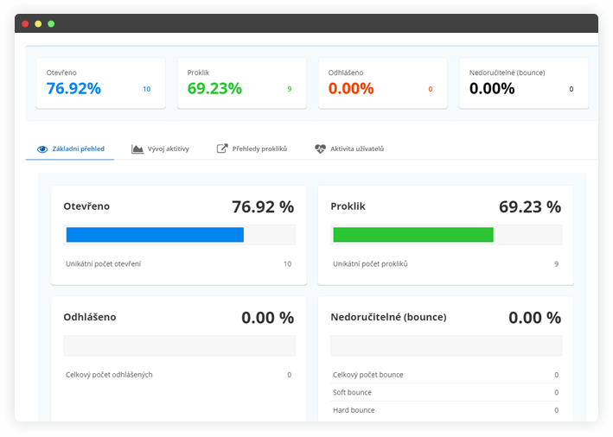Open the Přehledy prokliků tab
Screen dimensions: 613x437
(x=252, y=149)
